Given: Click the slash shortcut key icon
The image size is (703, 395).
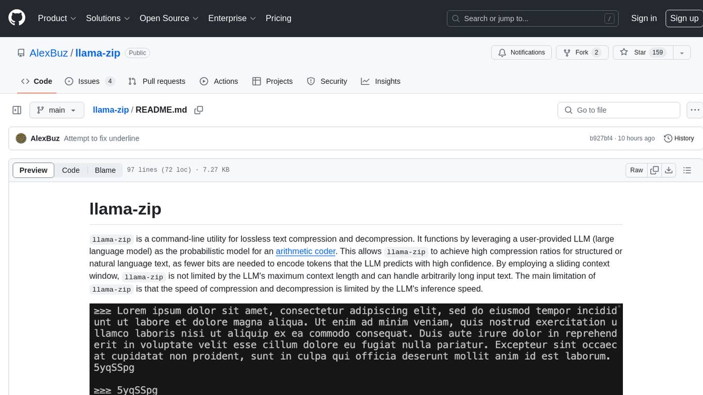Looking at the screenshot, I should pos(609,19).
